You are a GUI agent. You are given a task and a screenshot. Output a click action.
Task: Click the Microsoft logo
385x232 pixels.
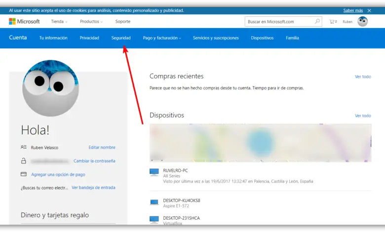click(x=24, y=21)
